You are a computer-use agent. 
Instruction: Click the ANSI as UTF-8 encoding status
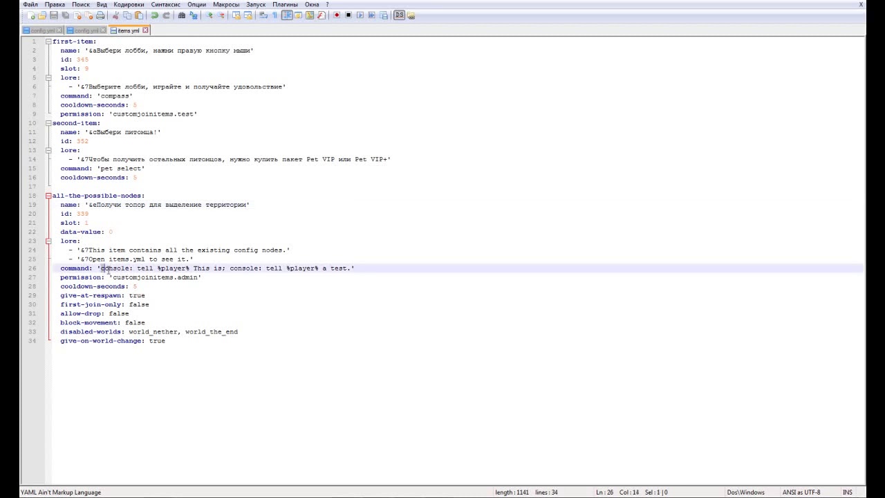[801, 492]
